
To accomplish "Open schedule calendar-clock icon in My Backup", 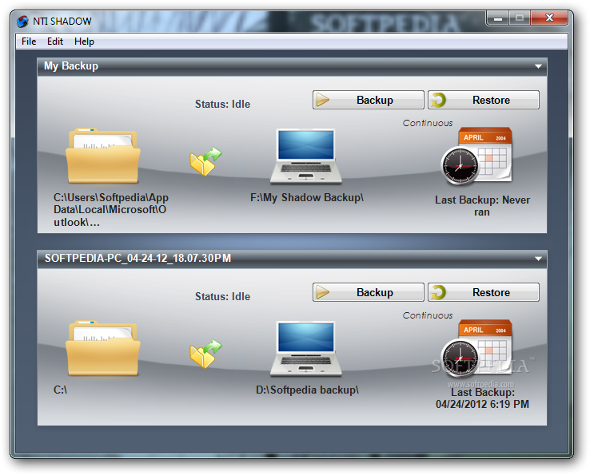I will pyautogui.click(x=476, y=156).
